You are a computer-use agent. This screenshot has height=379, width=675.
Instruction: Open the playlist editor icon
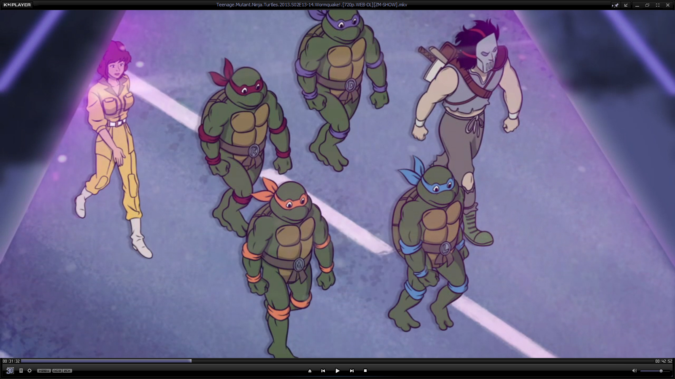point(21,371)
